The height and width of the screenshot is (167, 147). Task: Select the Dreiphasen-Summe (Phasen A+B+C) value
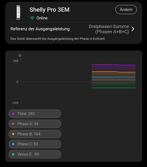(109, 29)
